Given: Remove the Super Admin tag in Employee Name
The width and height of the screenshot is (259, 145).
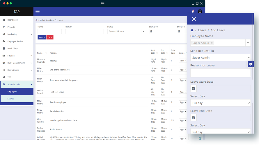Looking at the screenshot, I should [212, 43].
